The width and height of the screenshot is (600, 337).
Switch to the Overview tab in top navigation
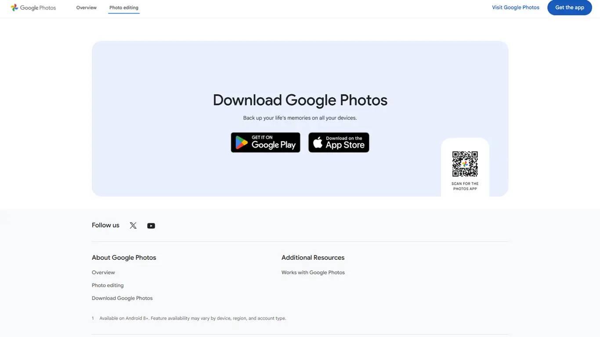[86, 7]
